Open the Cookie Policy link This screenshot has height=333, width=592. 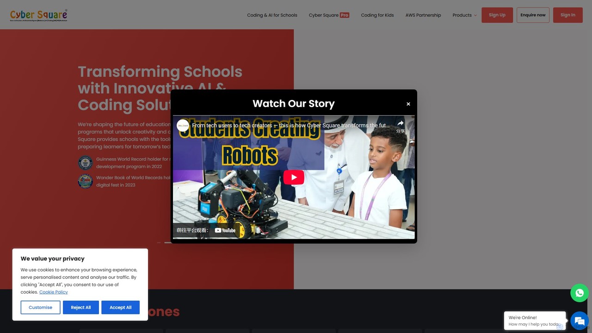pyautogui.click(x=54, y=292)
